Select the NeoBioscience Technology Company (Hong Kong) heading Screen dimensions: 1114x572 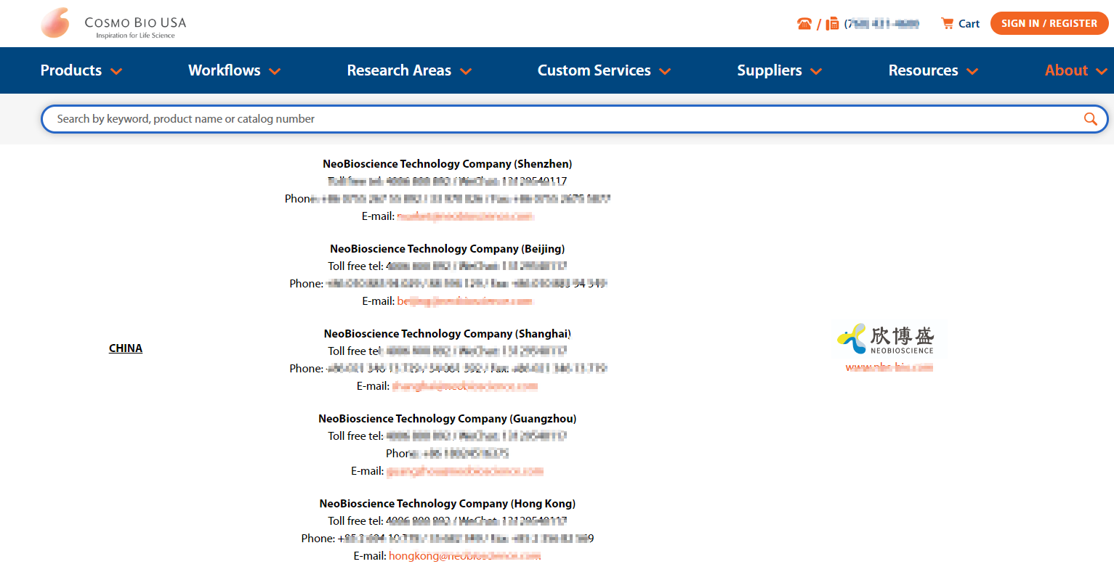pos(448,504)
